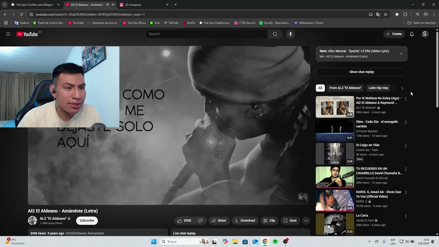
Task: Bookmark this page with star icon
Action: (385, 14)
